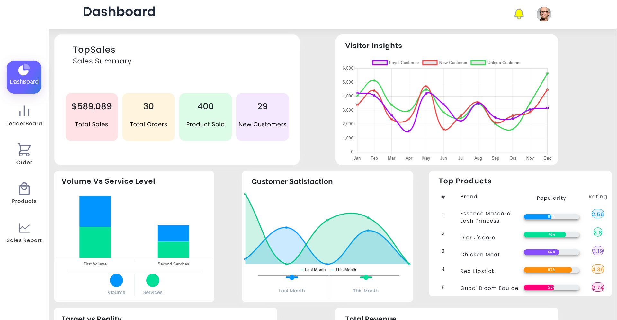The image size is (617, 320).
Task: Click the green Services legend circle
Action: click(153, 280)
